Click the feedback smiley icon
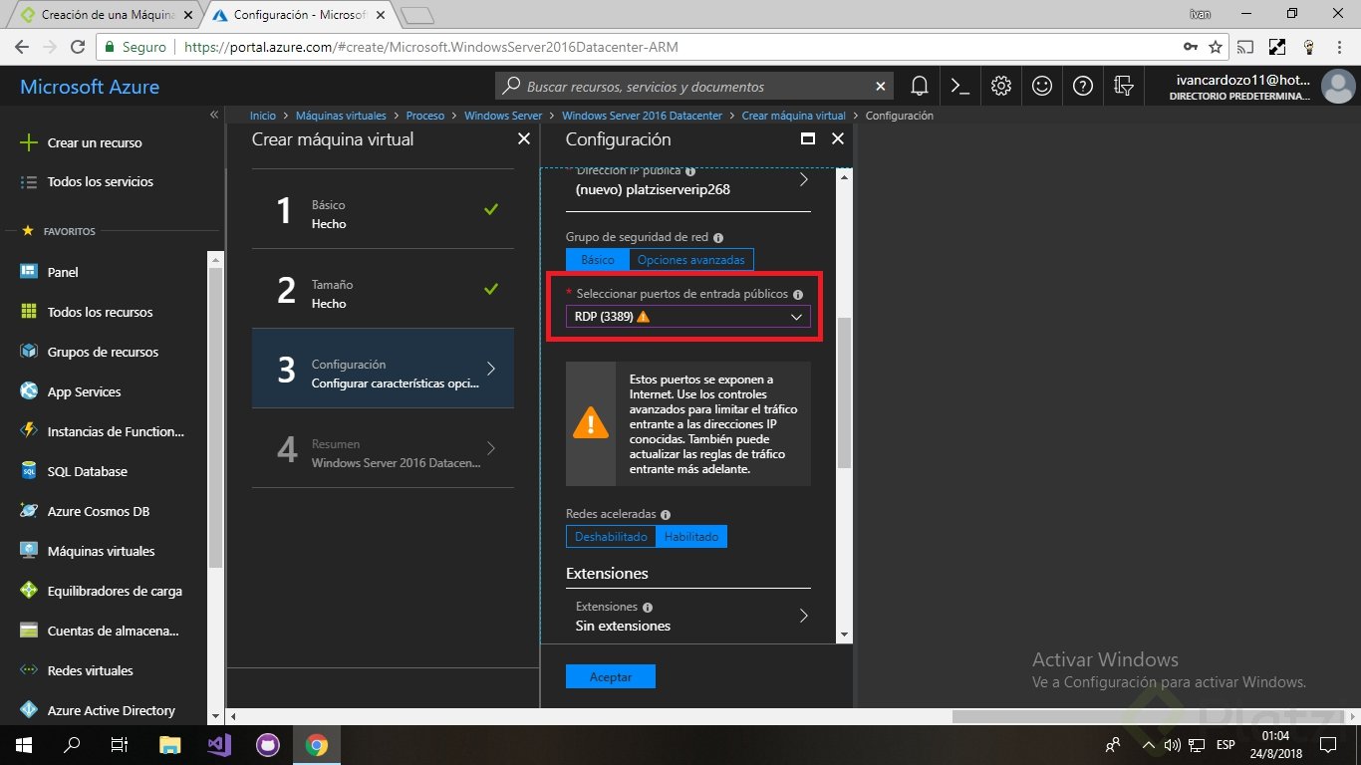This screenshot has height=765, width=1361. point(1042,87)
